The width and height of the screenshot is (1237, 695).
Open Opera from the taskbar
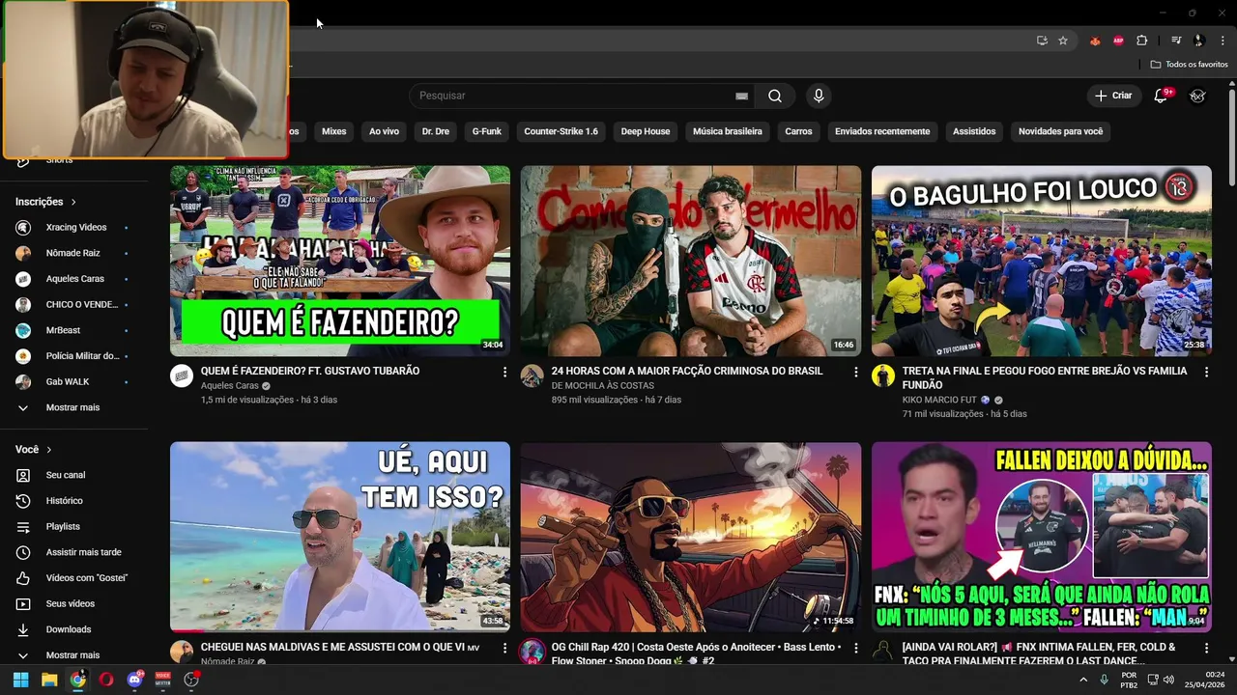(106, 680)
